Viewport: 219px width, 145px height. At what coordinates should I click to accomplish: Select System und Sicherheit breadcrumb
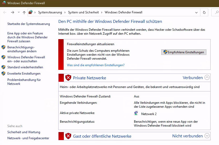coord(84,12)
